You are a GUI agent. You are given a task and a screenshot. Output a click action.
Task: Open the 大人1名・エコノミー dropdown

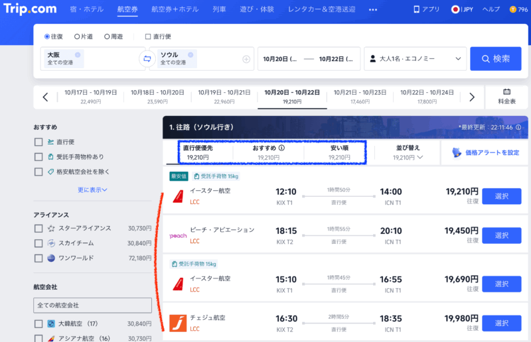(416, 58)
